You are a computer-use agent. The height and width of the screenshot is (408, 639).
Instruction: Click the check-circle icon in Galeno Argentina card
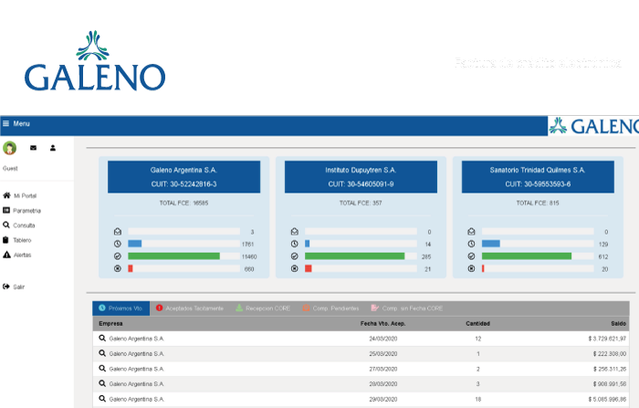tap(118, 256)
